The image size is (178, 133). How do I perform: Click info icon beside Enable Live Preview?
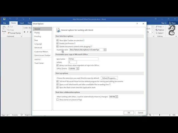point(75,43)
